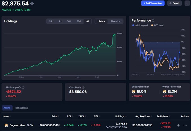The width and height of the screenshot is (191, 131).
Task: Click the ELON price $0.00000003401
Action: [x=50, y=125]
